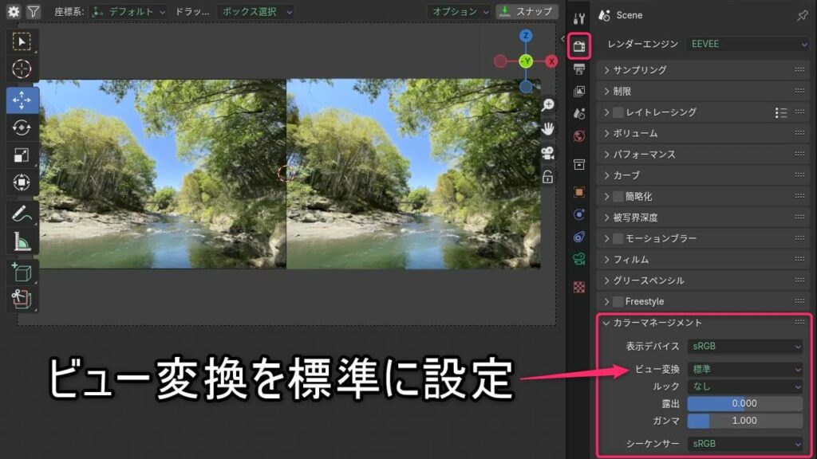This screenshot has height=459, width=817.
Task: Expand the カーブ panel
Action: click(x=704, y=175)
